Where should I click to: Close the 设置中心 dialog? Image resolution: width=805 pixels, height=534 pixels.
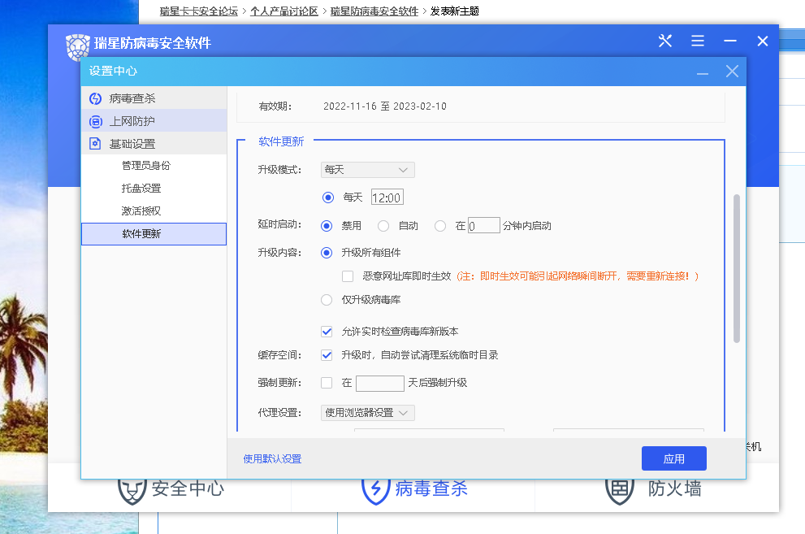pyautogui.click(x=732, y=72)
